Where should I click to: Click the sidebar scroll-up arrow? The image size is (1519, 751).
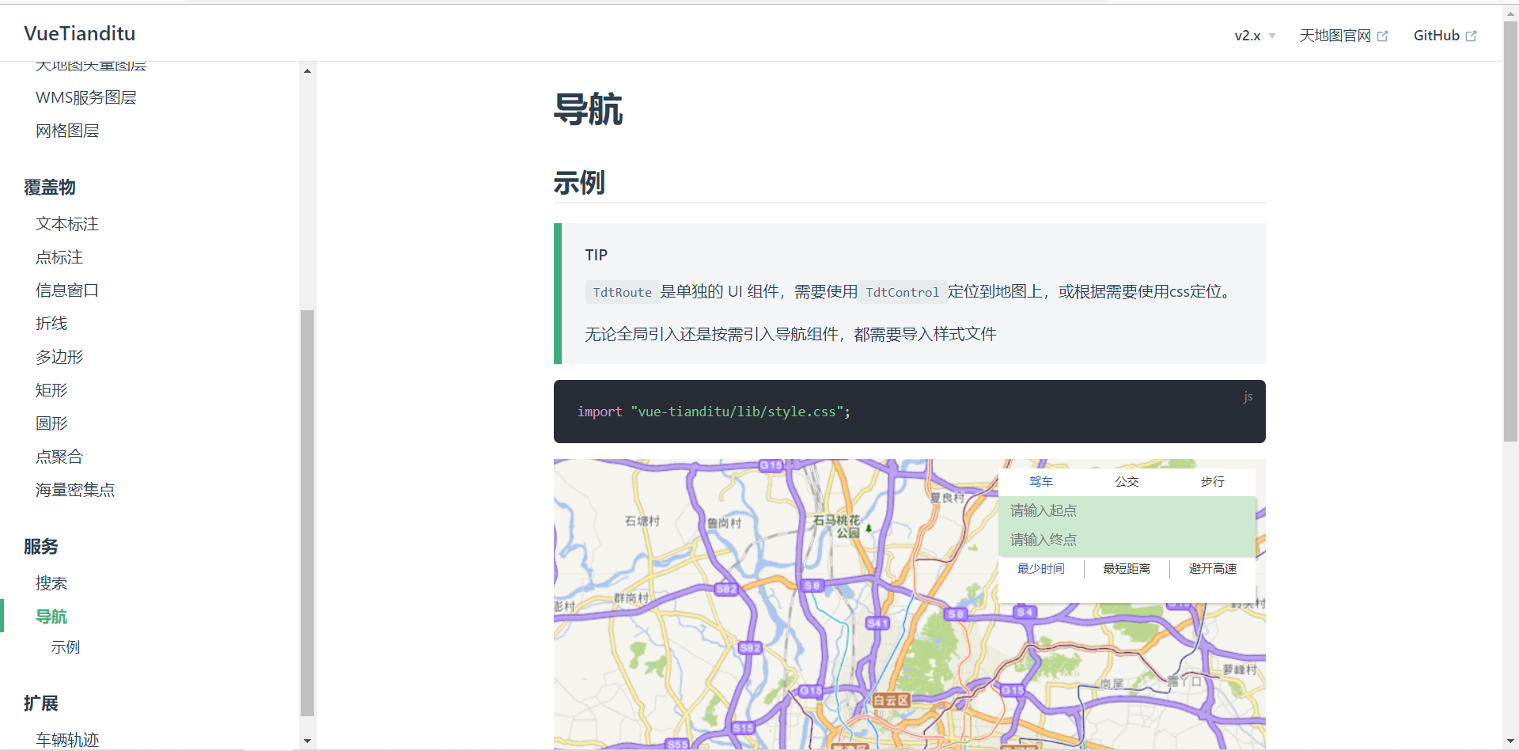pyautogui.click(x=307, y=71)
